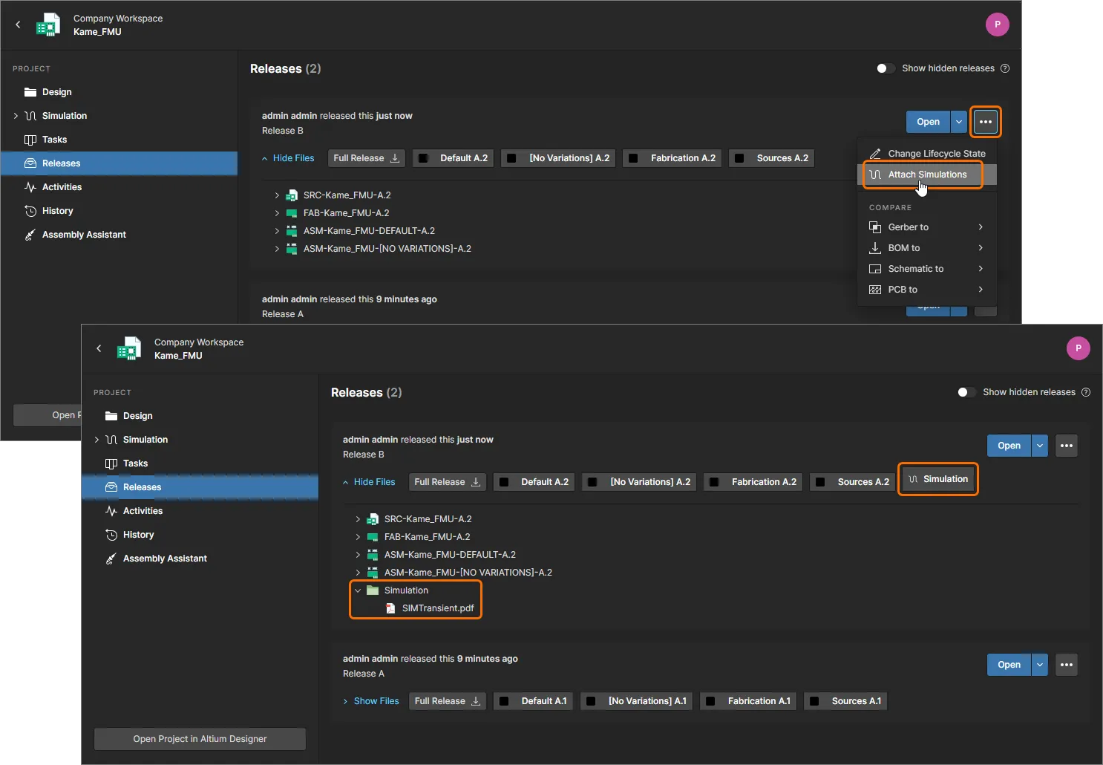Screen dimensions: 1103x765
Task: Click the SIMTransient.pdf file icon
Action: pyautogui.click(x=390, y=608)
